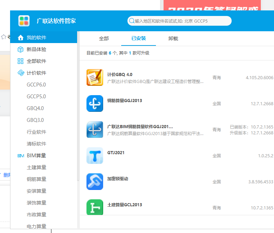Click version 4.105.20.6006
The width and height of the screenshot is (274, 233).
(x=259, y=77)
